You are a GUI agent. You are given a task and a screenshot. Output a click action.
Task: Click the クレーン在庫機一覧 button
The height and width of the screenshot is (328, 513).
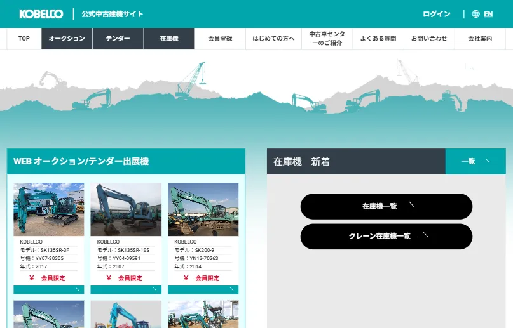386,236
